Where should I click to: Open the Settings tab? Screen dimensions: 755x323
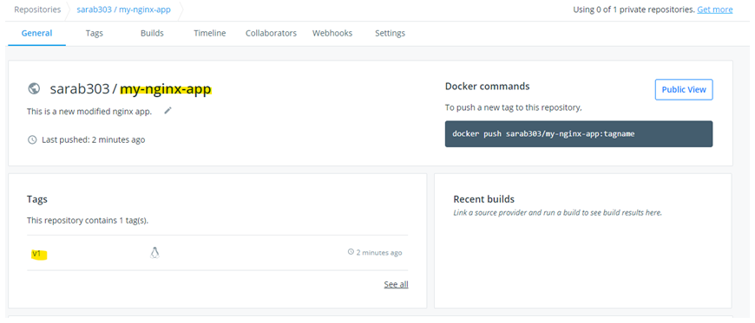[390, 33]
